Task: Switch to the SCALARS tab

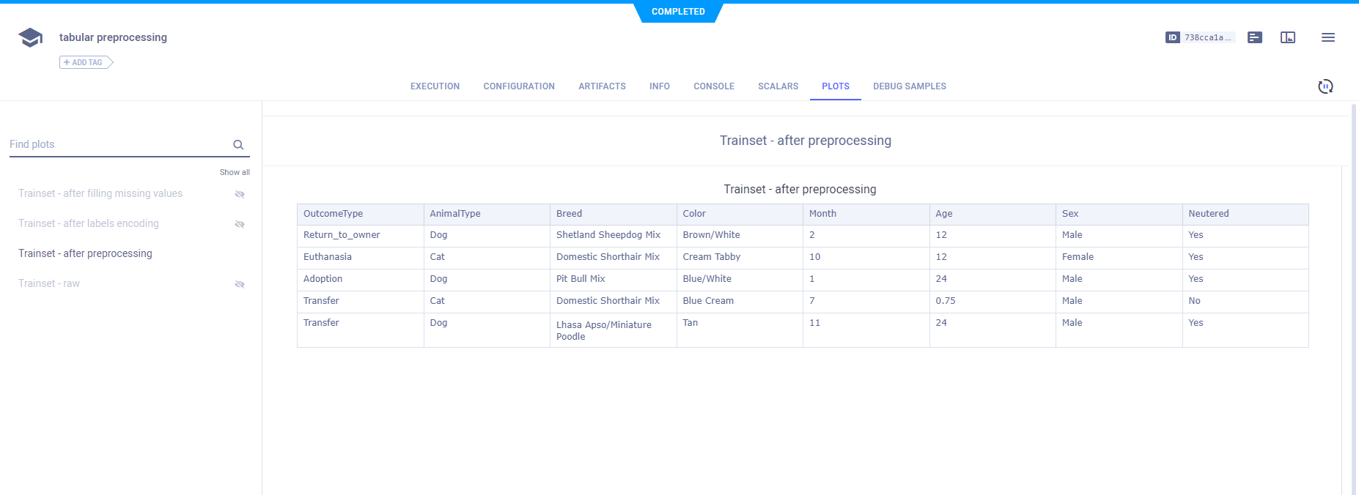Action: (778, 86)
